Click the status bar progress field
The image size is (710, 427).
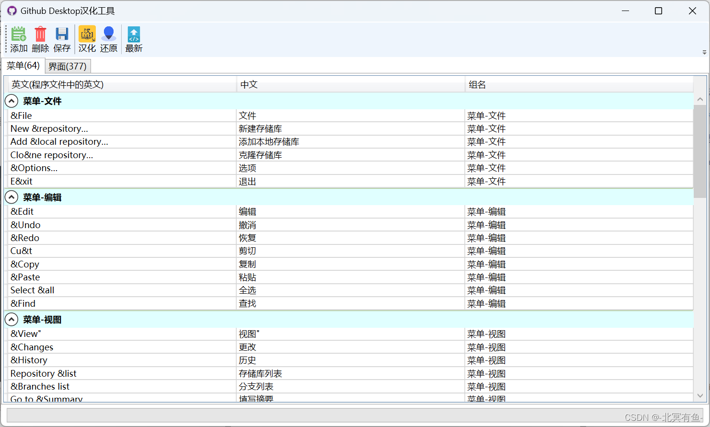coord(355,415)
